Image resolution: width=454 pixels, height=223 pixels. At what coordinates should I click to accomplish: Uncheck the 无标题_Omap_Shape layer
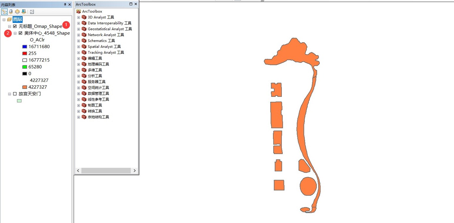pyautogui.click(x=15, y=26)
